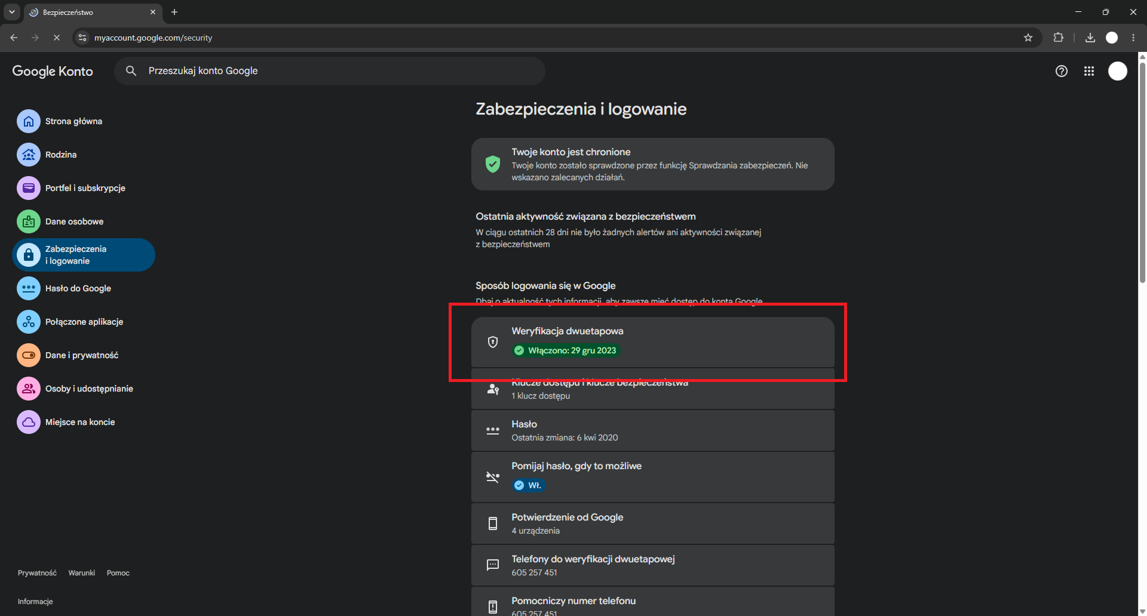Click Ostatnia aktywność związana z bezpieczeństwem heading

(x=585, y=217)
